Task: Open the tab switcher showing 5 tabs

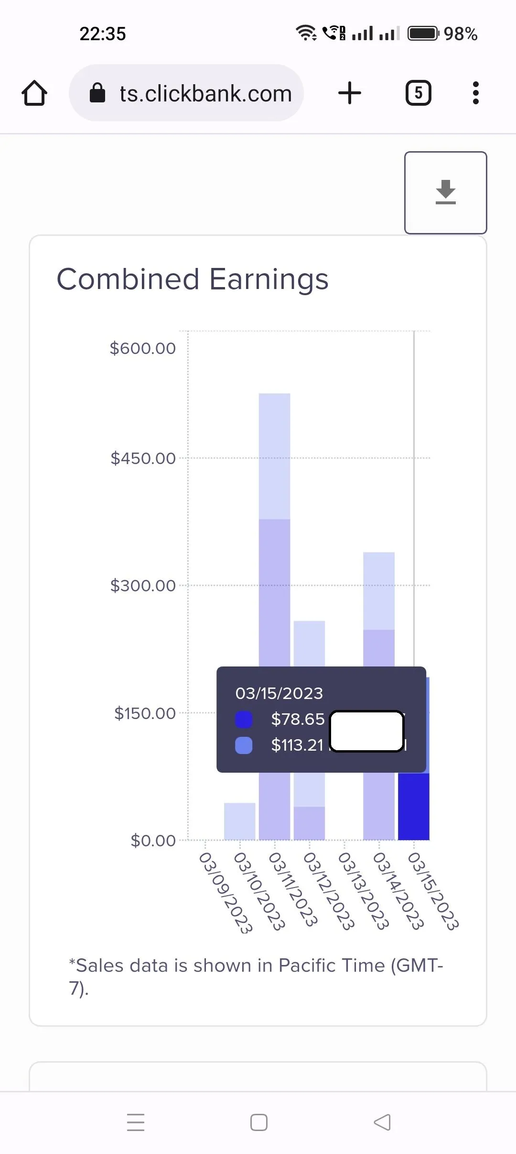Action: (419, 93)
